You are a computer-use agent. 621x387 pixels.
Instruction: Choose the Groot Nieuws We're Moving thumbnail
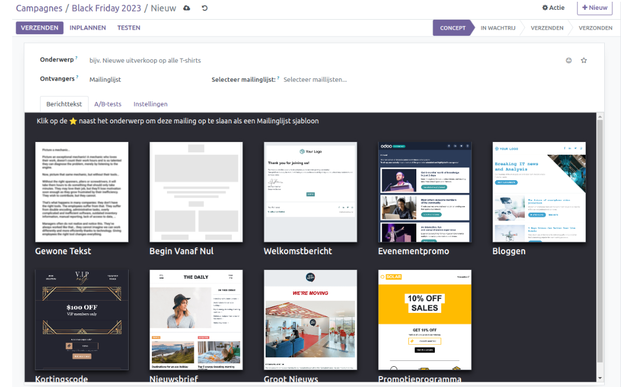point(311,320)
